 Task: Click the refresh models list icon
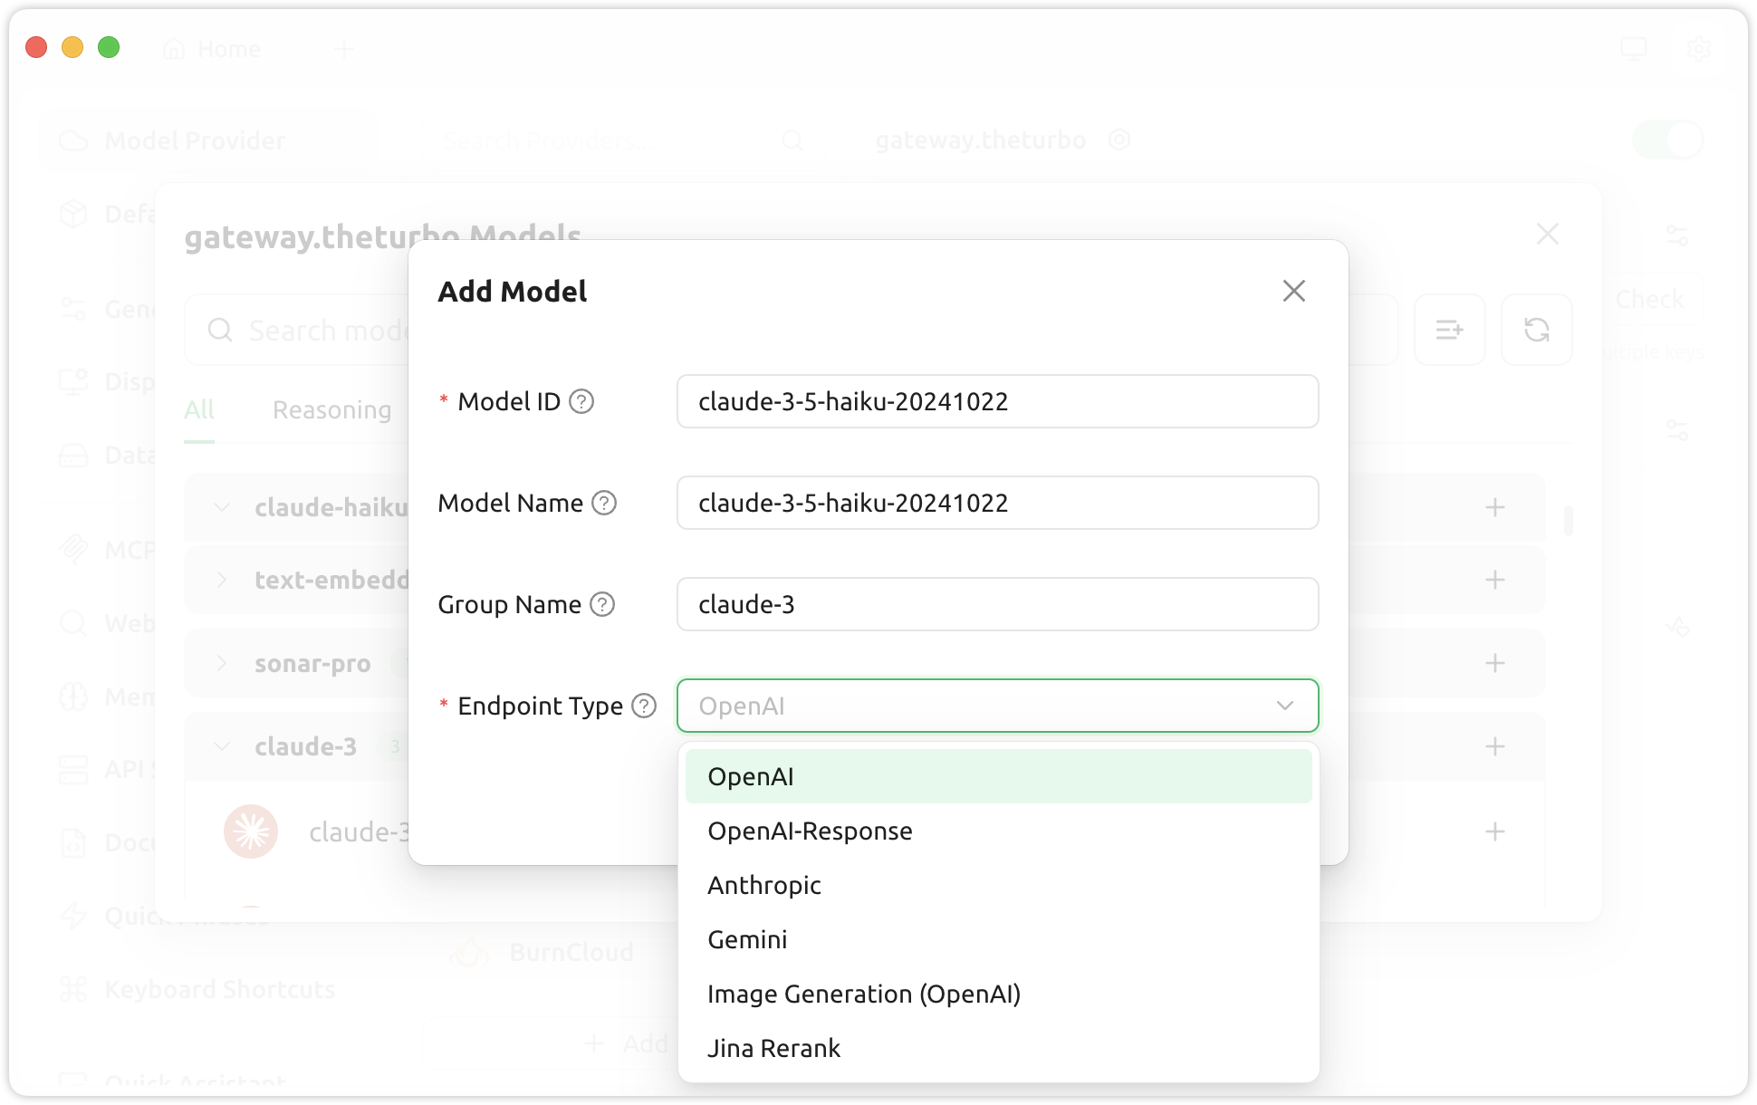[1536, 330]
